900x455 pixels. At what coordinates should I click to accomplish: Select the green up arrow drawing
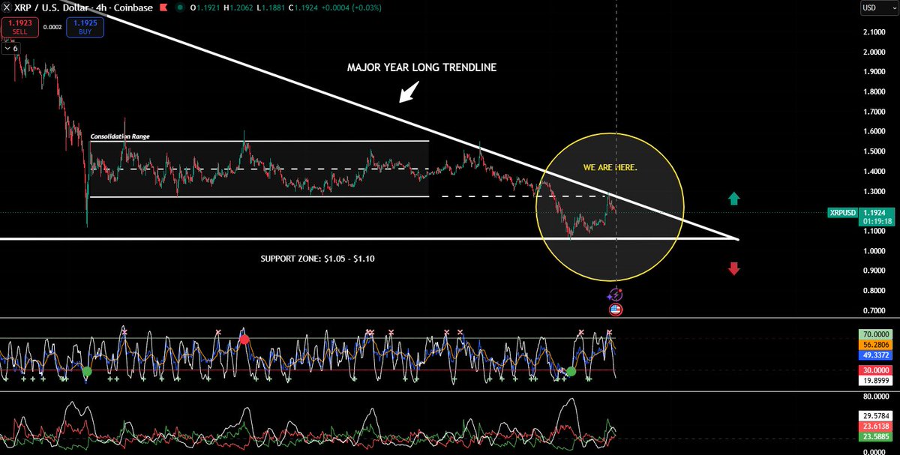tap(734, 199)
